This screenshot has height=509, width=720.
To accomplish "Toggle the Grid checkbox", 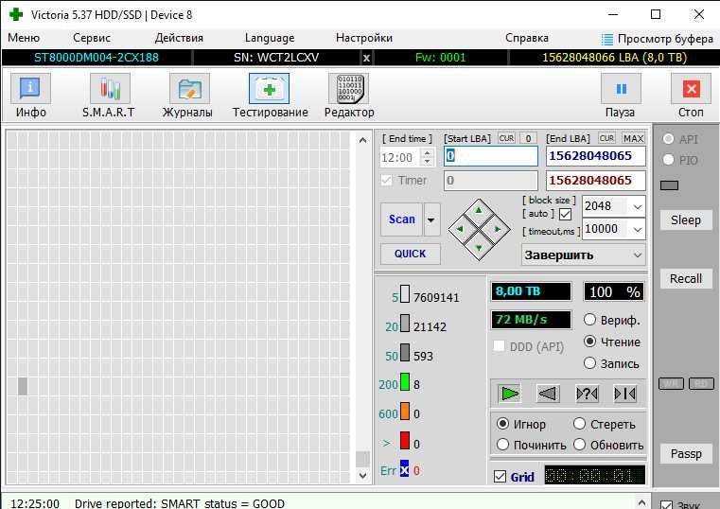I will (500, 477).
